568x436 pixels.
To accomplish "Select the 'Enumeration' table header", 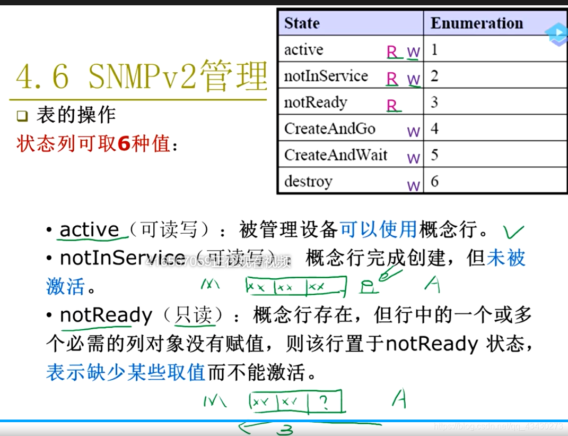I will pyautogui.click(x=495, y=23).
